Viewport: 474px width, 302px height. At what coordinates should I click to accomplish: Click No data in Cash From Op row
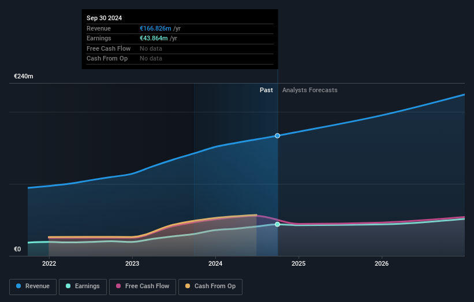(x=151, y=59)
